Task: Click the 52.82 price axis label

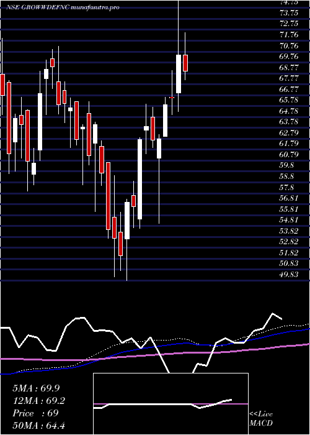Action: tap(289, 241)
